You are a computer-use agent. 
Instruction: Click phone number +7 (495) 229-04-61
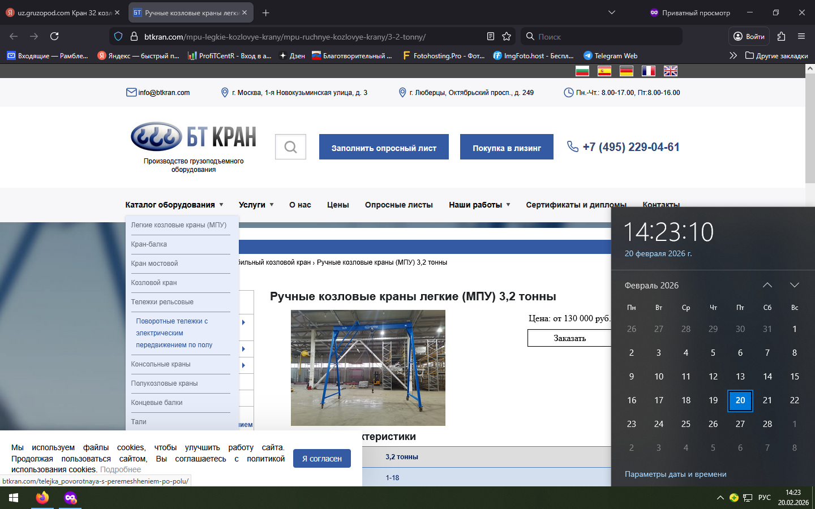(x=631, y=147)
